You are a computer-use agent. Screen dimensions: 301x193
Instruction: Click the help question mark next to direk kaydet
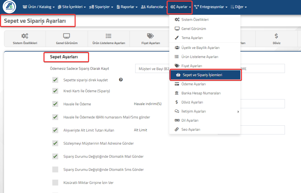click(121, 80)
